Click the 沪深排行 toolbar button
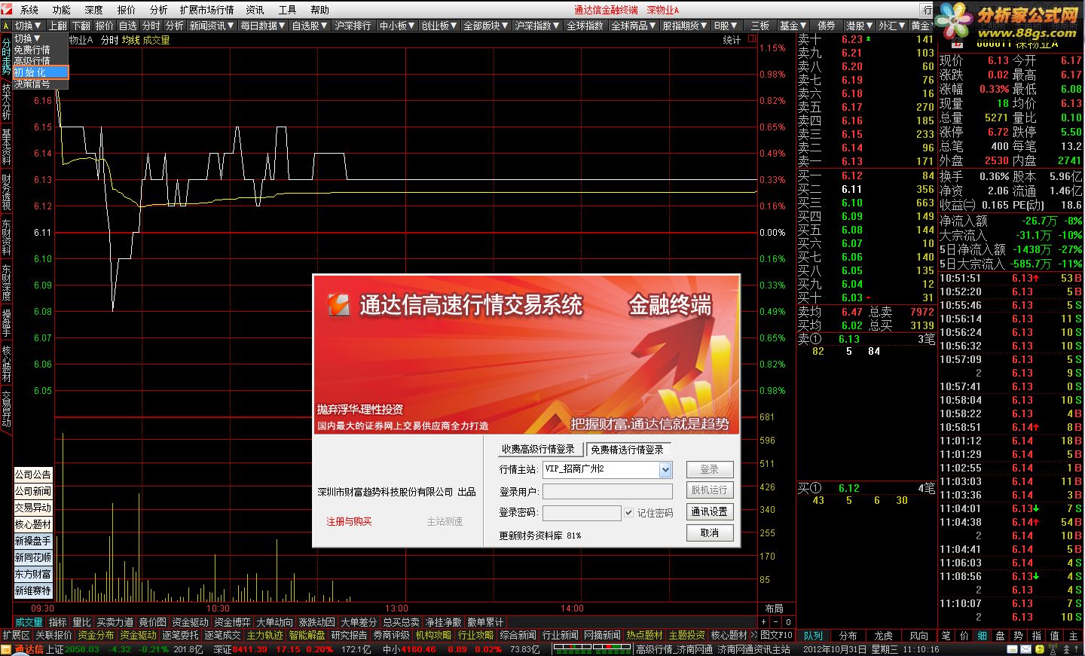Viewport: 1085px width, 656px height. pos(353,26)
